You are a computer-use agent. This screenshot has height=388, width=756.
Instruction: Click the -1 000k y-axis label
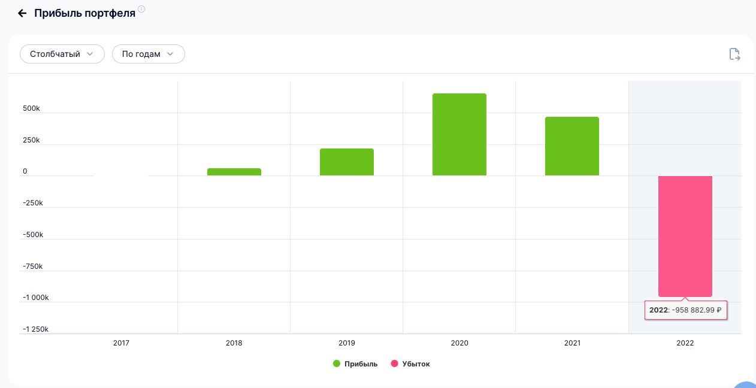(36, 298)
